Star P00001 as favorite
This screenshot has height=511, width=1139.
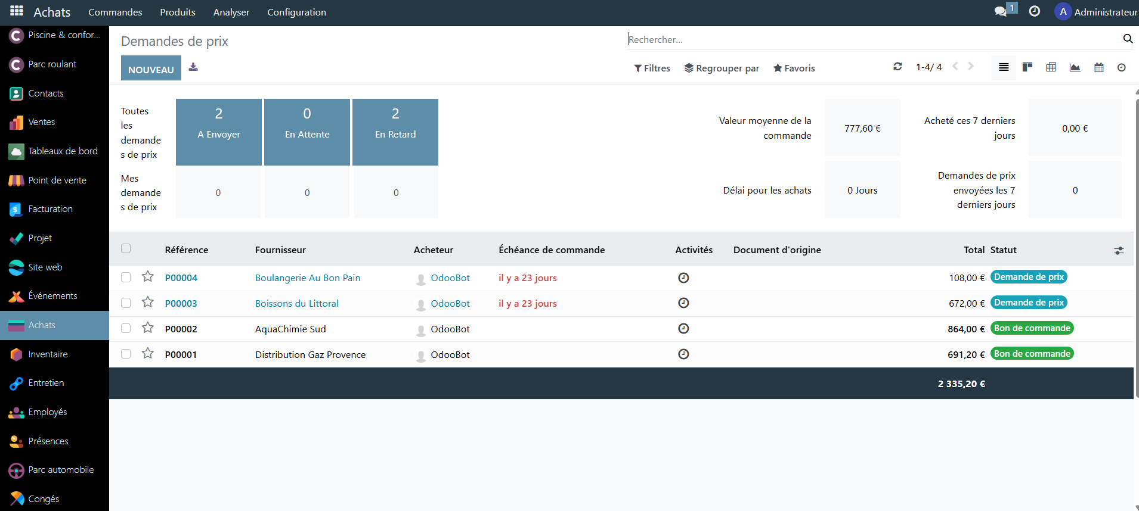point(148,353)
